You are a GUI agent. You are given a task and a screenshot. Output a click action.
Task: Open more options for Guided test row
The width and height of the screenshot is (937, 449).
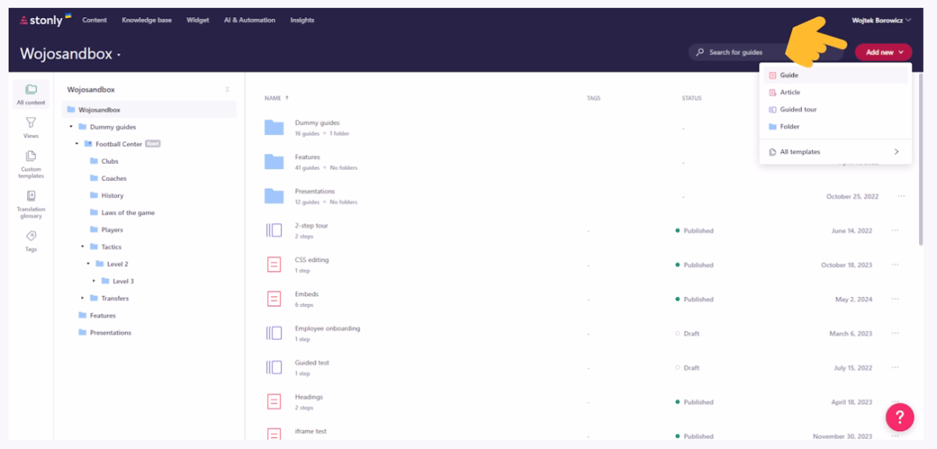pyautogui.click(x=896, y=368)
